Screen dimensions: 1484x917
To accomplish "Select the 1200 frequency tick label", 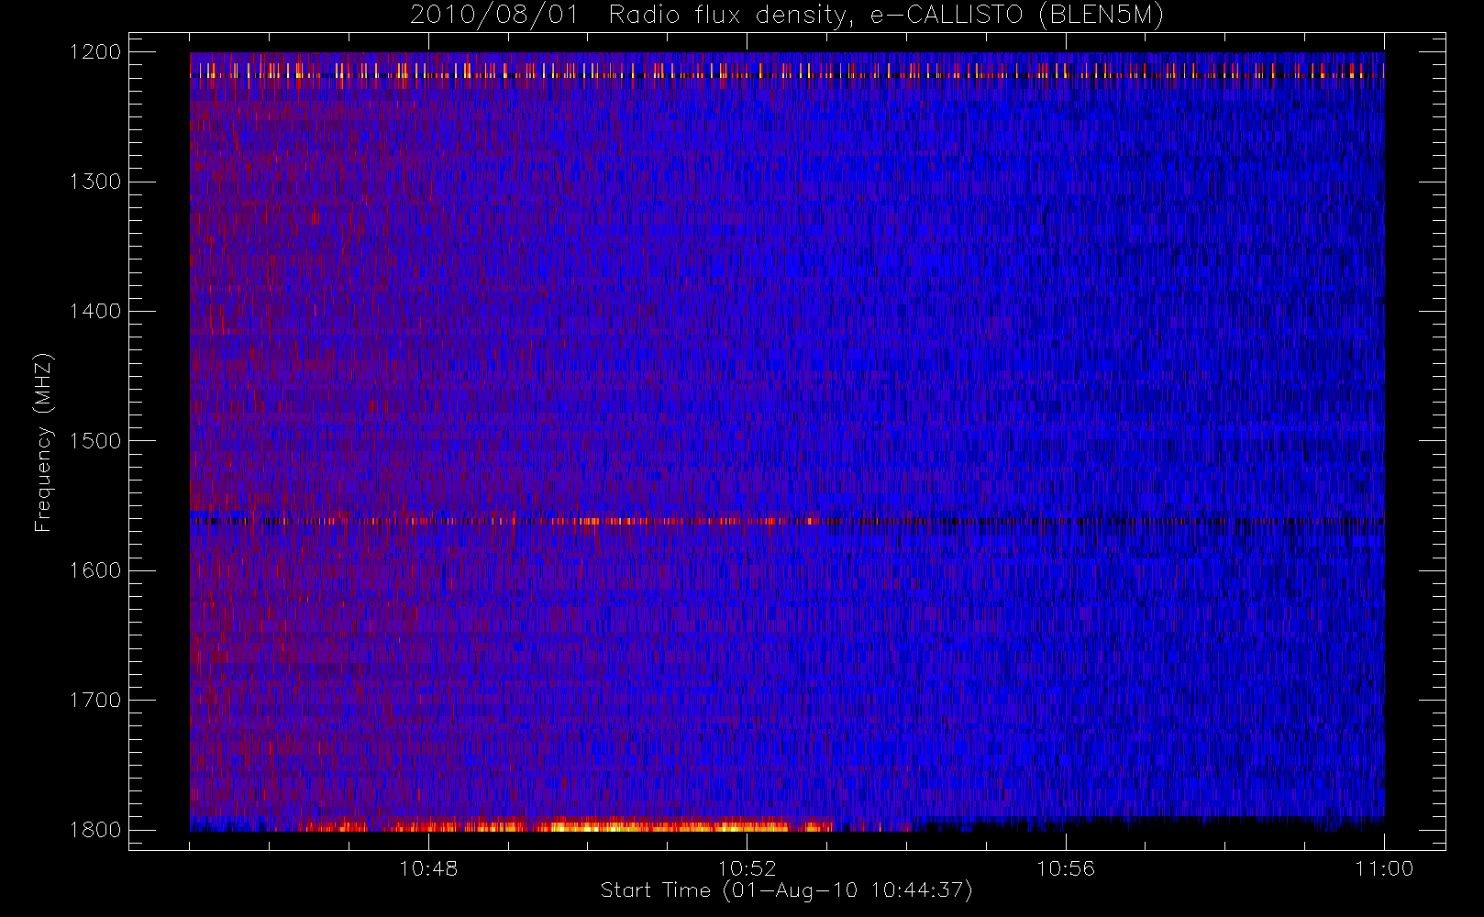I will [95, 52].
